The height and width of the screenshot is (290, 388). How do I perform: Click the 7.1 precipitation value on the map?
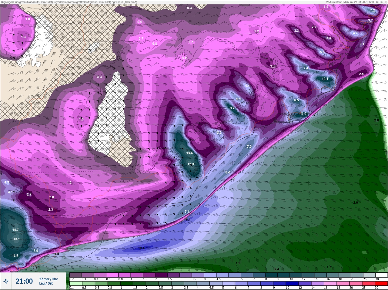pos(187,212)
